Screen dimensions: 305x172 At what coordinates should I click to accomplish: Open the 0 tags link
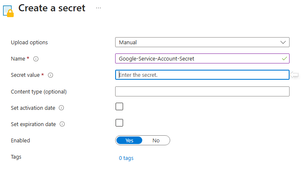(x=126, y=158)
